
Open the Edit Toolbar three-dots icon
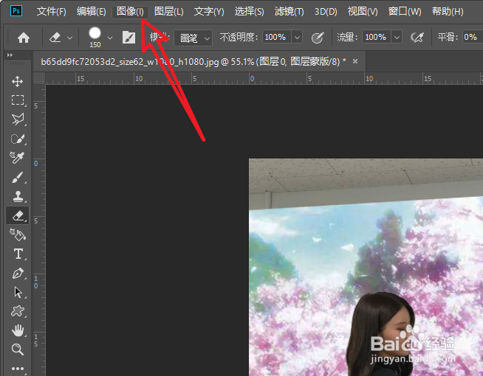click(17, 368)
